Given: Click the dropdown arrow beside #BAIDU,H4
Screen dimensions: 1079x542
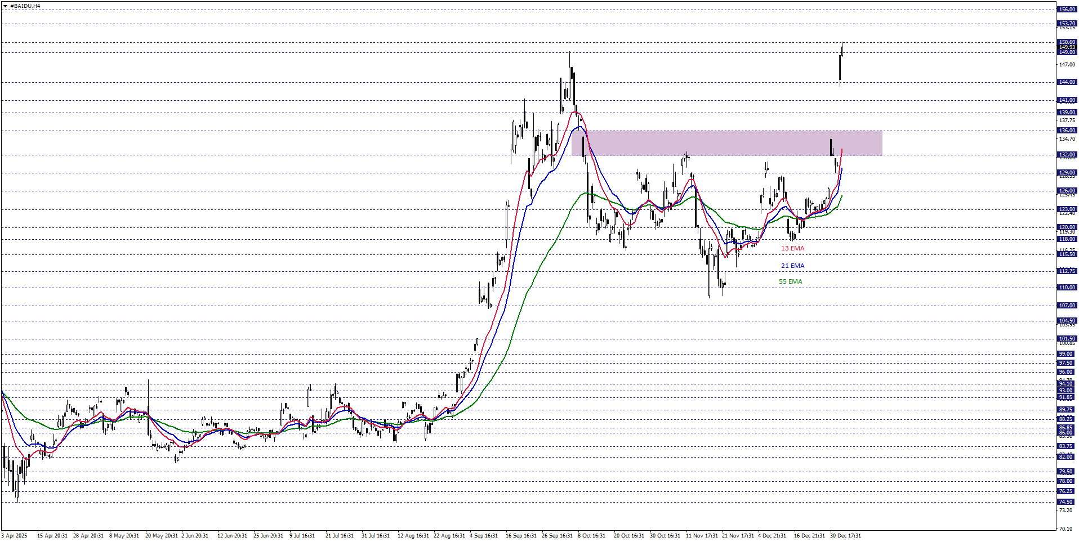Looking at the screenshot, I should [x=5, y=6].
